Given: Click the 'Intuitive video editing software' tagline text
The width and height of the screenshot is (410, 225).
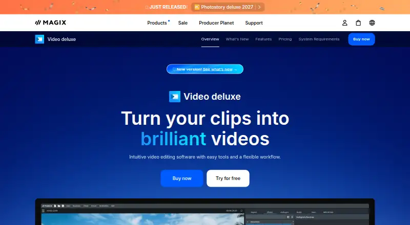Looking at the screenshot, I should point(204,157).
